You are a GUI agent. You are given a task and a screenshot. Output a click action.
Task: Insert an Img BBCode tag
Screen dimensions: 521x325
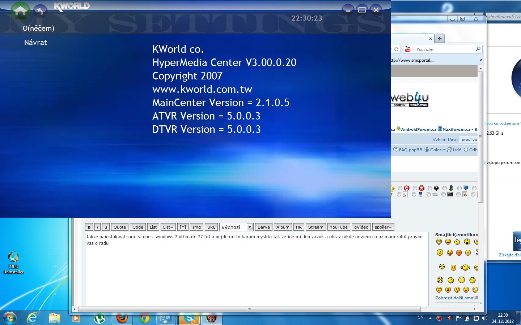(x=196, y=227)
